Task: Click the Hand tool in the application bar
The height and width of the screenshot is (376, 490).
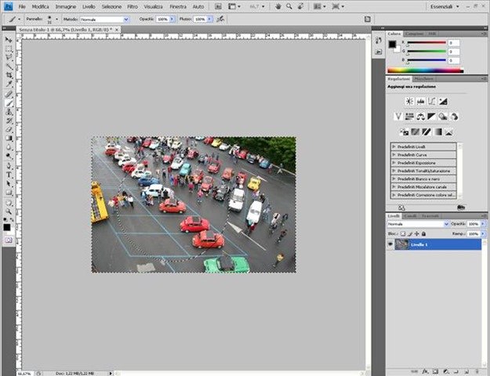Action: click(x=278, y=6)
